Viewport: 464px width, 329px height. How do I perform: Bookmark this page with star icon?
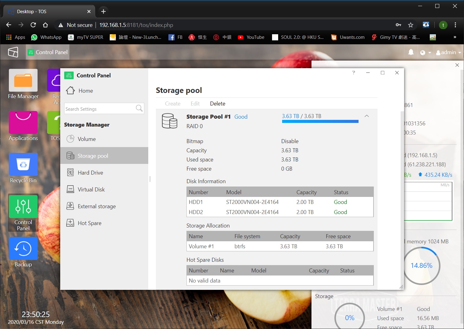pyautogui.click(x=411, y=25)
